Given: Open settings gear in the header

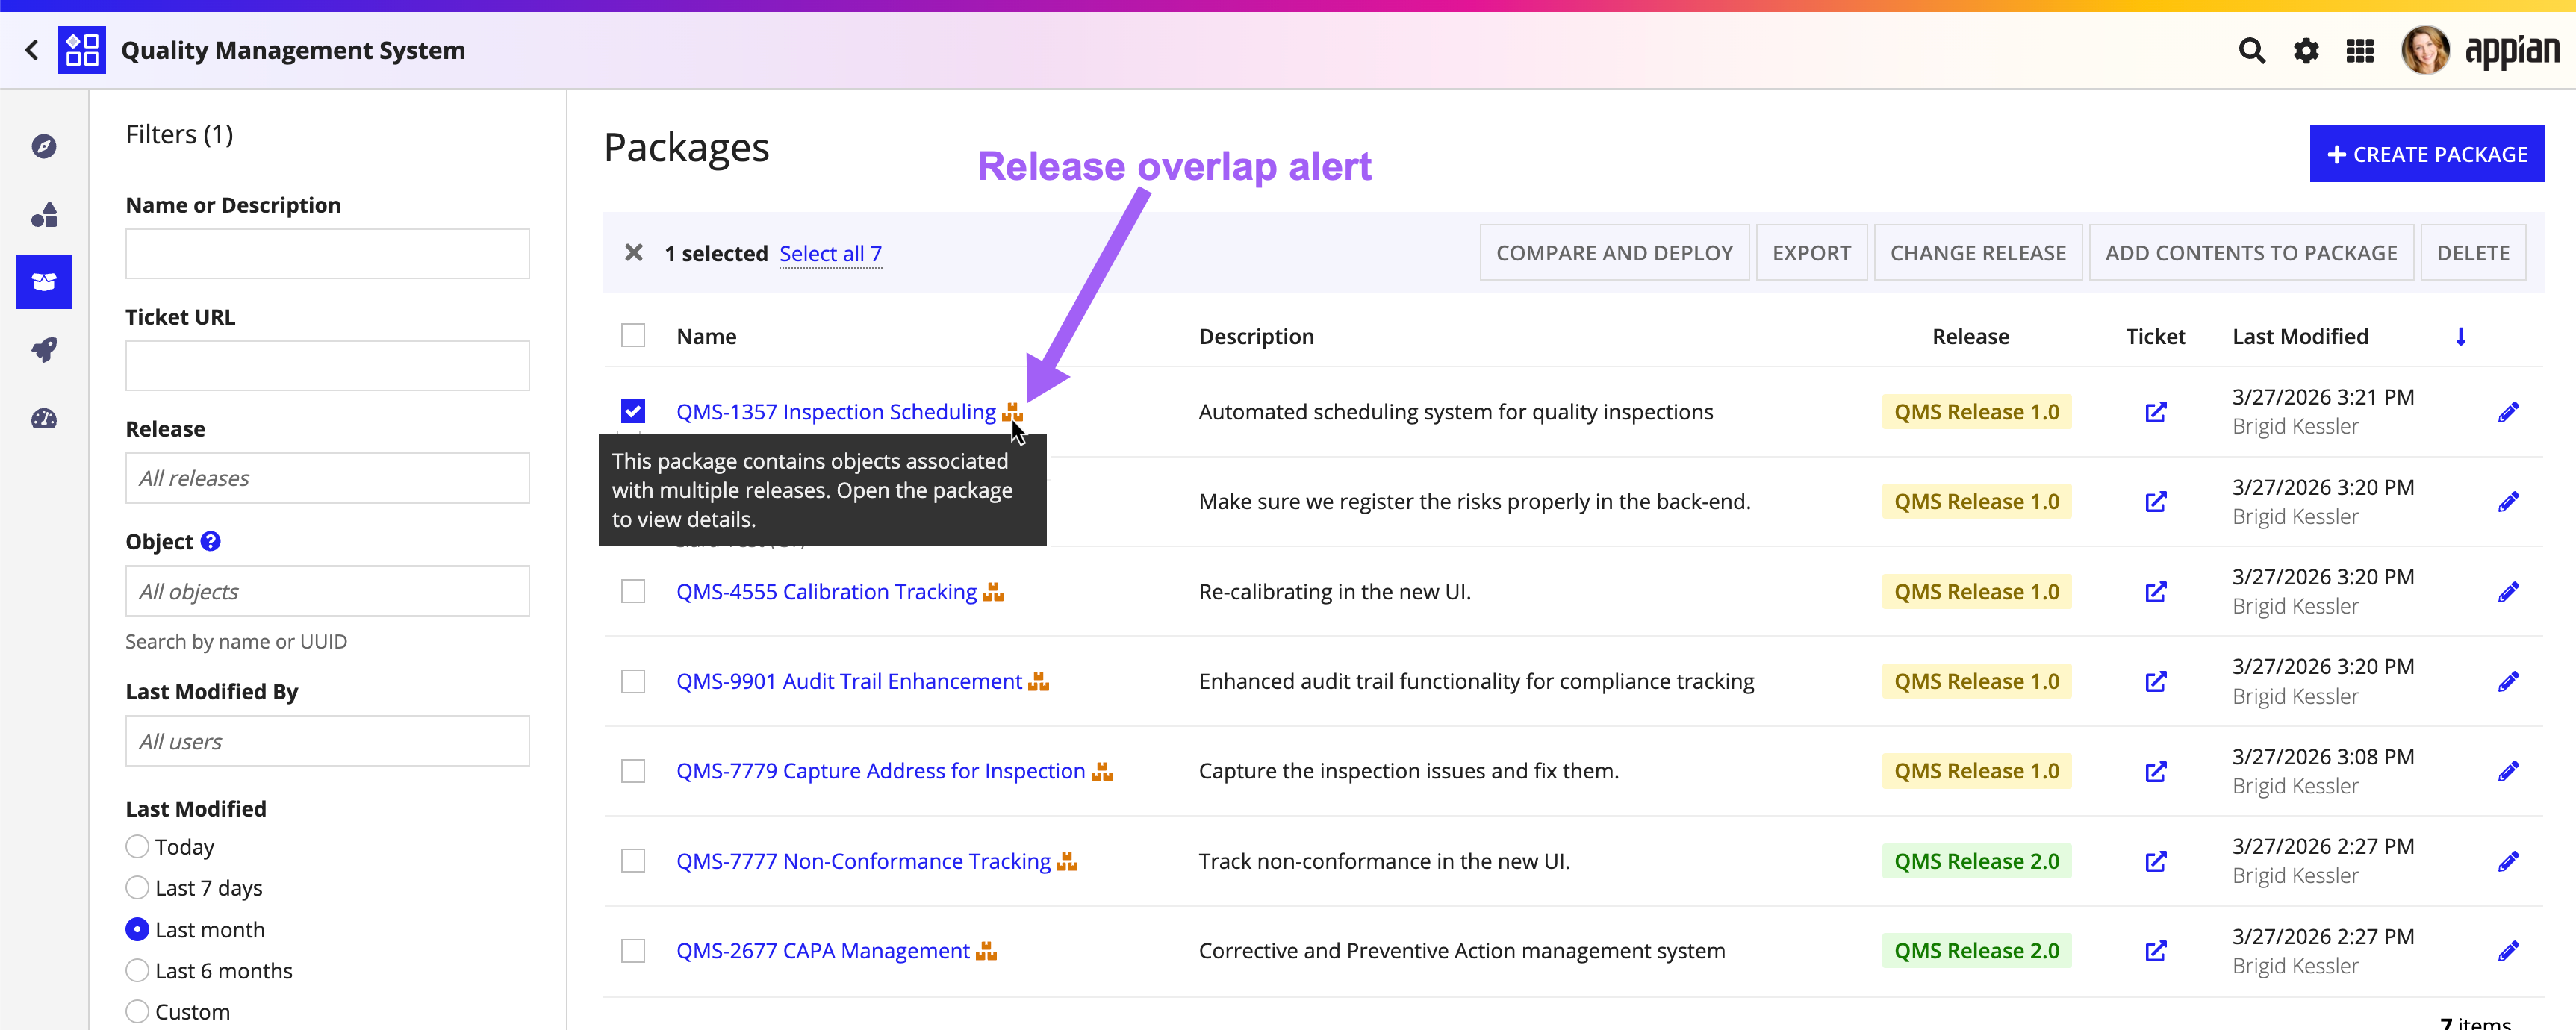Looking at the screenshot, I should pyautogui.click(x=2306, y=50).
